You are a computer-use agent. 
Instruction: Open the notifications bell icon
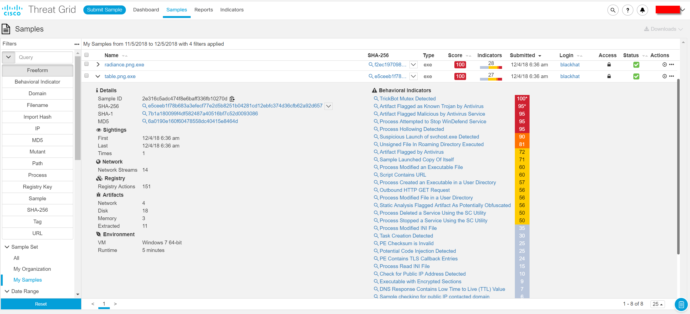642,10
